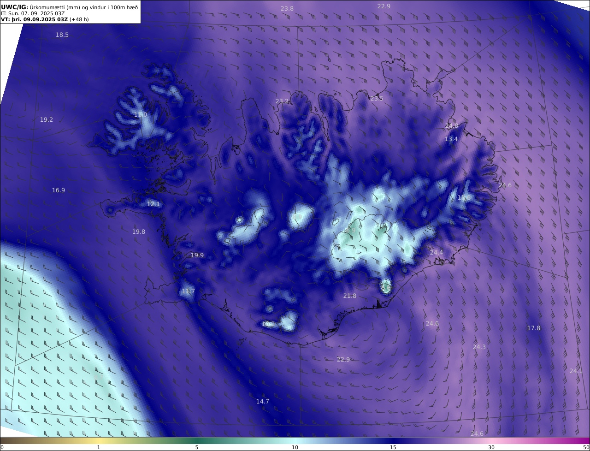This screenshot has width=590, height=451.
Task: Click the 19.8 value label on the map
Action: tap(139, 232)
